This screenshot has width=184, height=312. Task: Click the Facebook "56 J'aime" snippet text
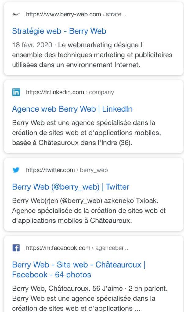point(90,298)
